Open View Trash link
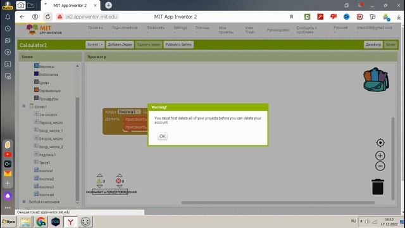Viewport: 405px width, 228px height. pos(250,30)
